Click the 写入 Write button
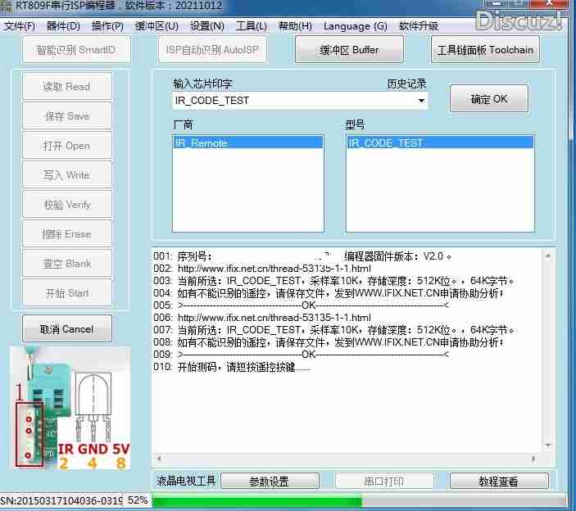The width and height of the screenshot is (576, 511). click(x=67, y=175)
